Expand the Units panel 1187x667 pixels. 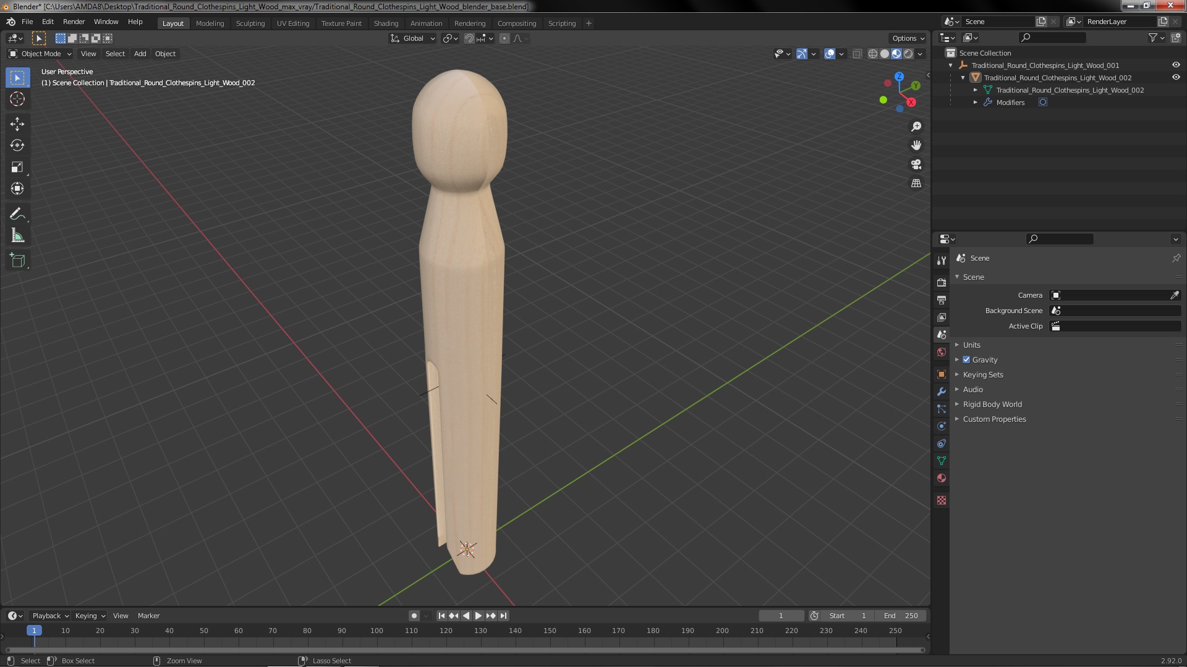coord(971,345)
